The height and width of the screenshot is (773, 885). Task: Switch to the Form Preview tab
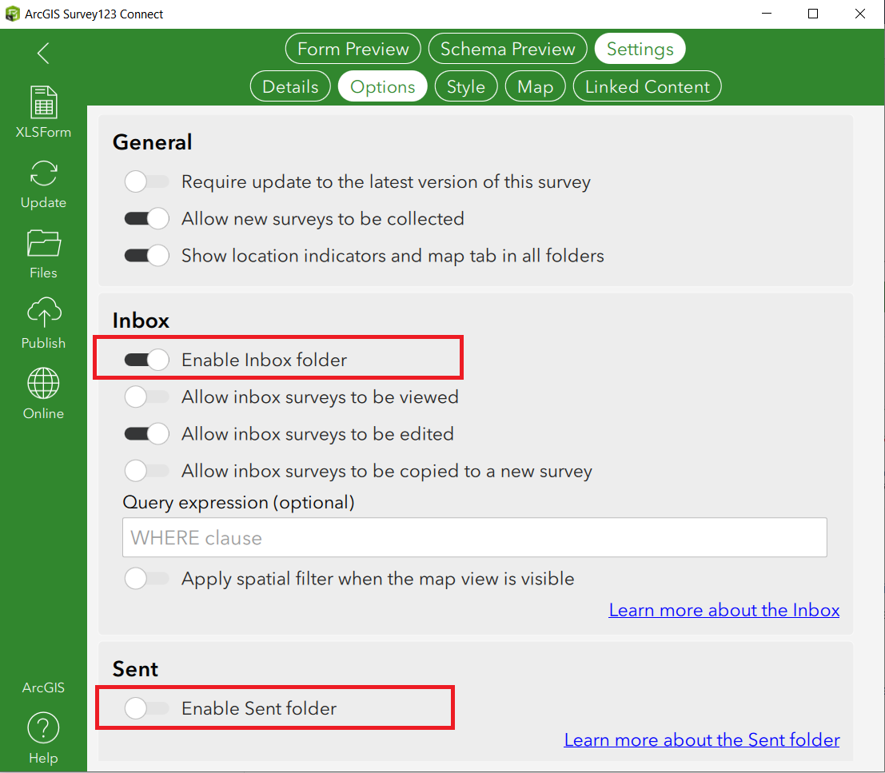pos(353,49)
